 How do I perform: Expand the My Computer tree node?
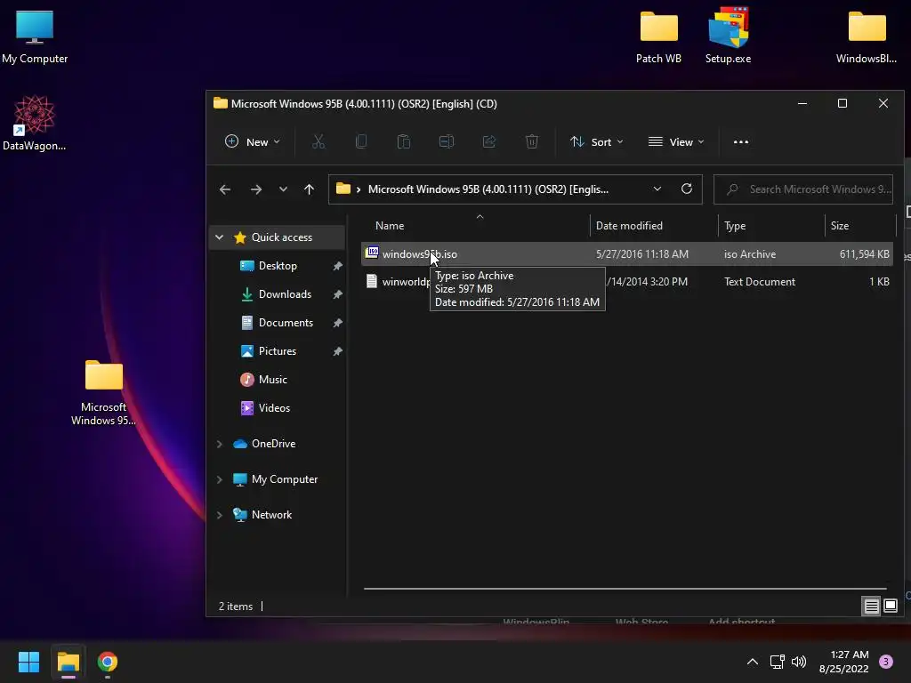(x=219, y=479)
